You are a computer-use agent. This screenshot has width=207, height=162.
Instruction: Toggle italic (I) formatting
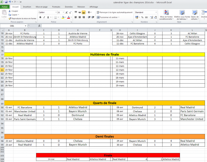(44, 17)
